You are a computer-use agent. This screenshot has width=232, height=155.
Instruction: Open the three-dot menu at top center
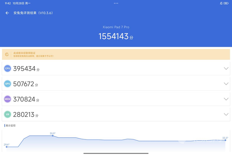coord(116,3)
